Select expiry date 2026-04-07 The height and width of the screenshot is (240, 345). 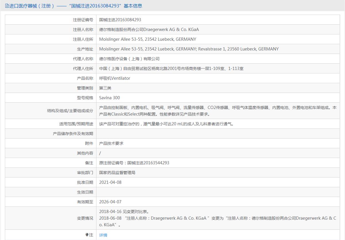click(x=111, y=202)
